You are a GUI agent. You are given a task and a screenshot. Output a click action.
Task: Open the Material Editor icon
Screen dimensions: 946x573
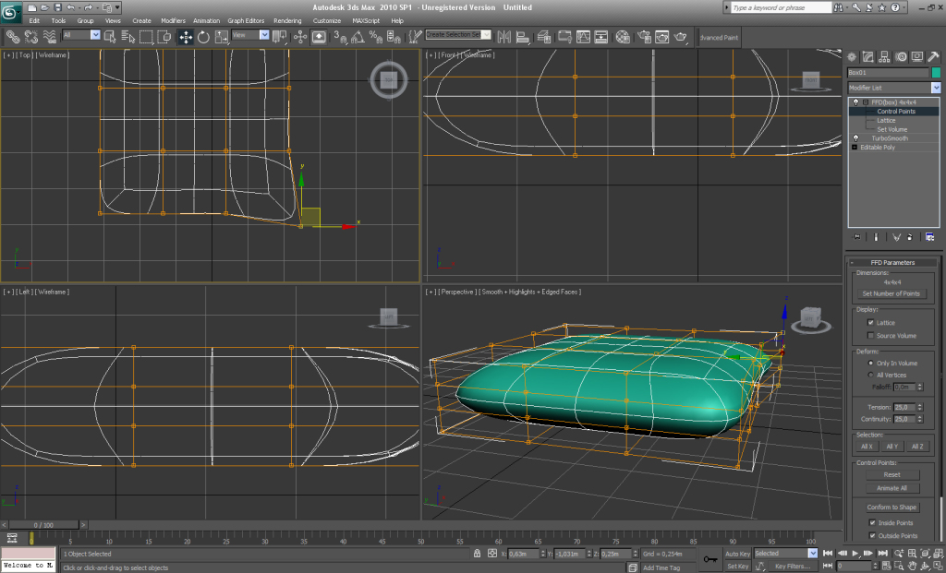[622, 37]
